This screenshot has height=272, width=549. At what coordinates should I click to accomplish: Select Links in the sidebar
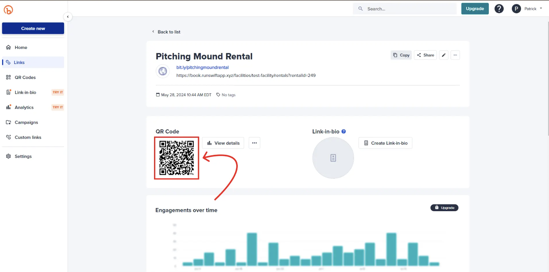33,62
